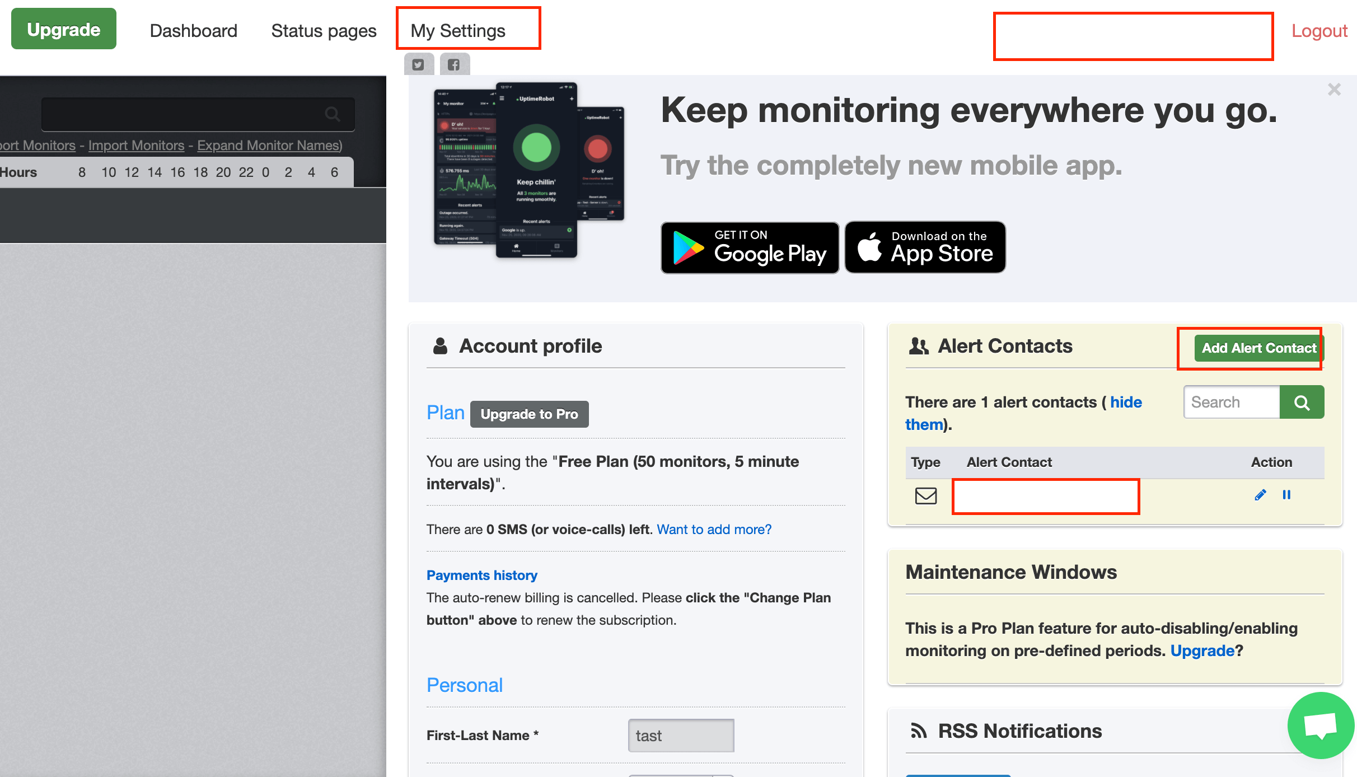Click the Alert Contacts search input field
The height and width of the screenshot is (777, 1357).
click(x=1231, y=401)
